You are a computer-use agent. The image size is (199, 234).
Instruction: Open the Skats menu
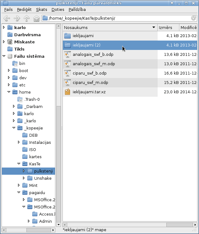click(x=41, y=10)
